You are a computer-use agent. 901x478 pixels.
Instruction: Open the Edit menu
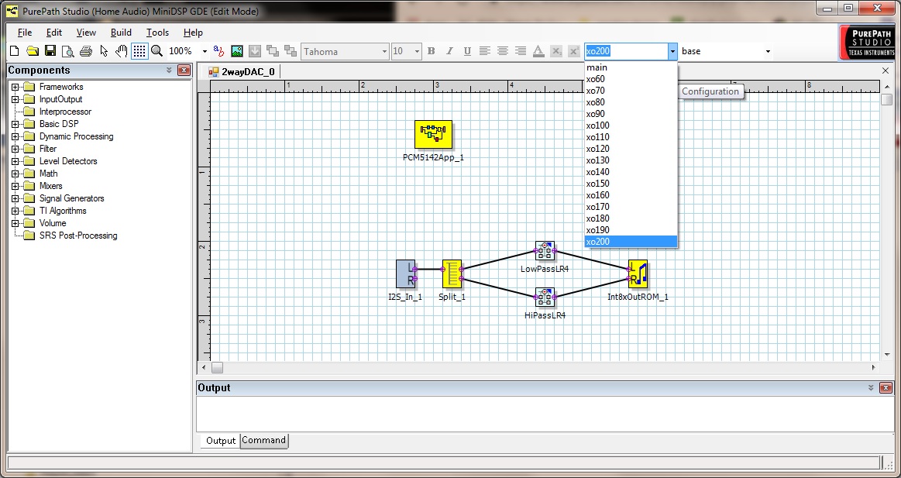point(54,33)
